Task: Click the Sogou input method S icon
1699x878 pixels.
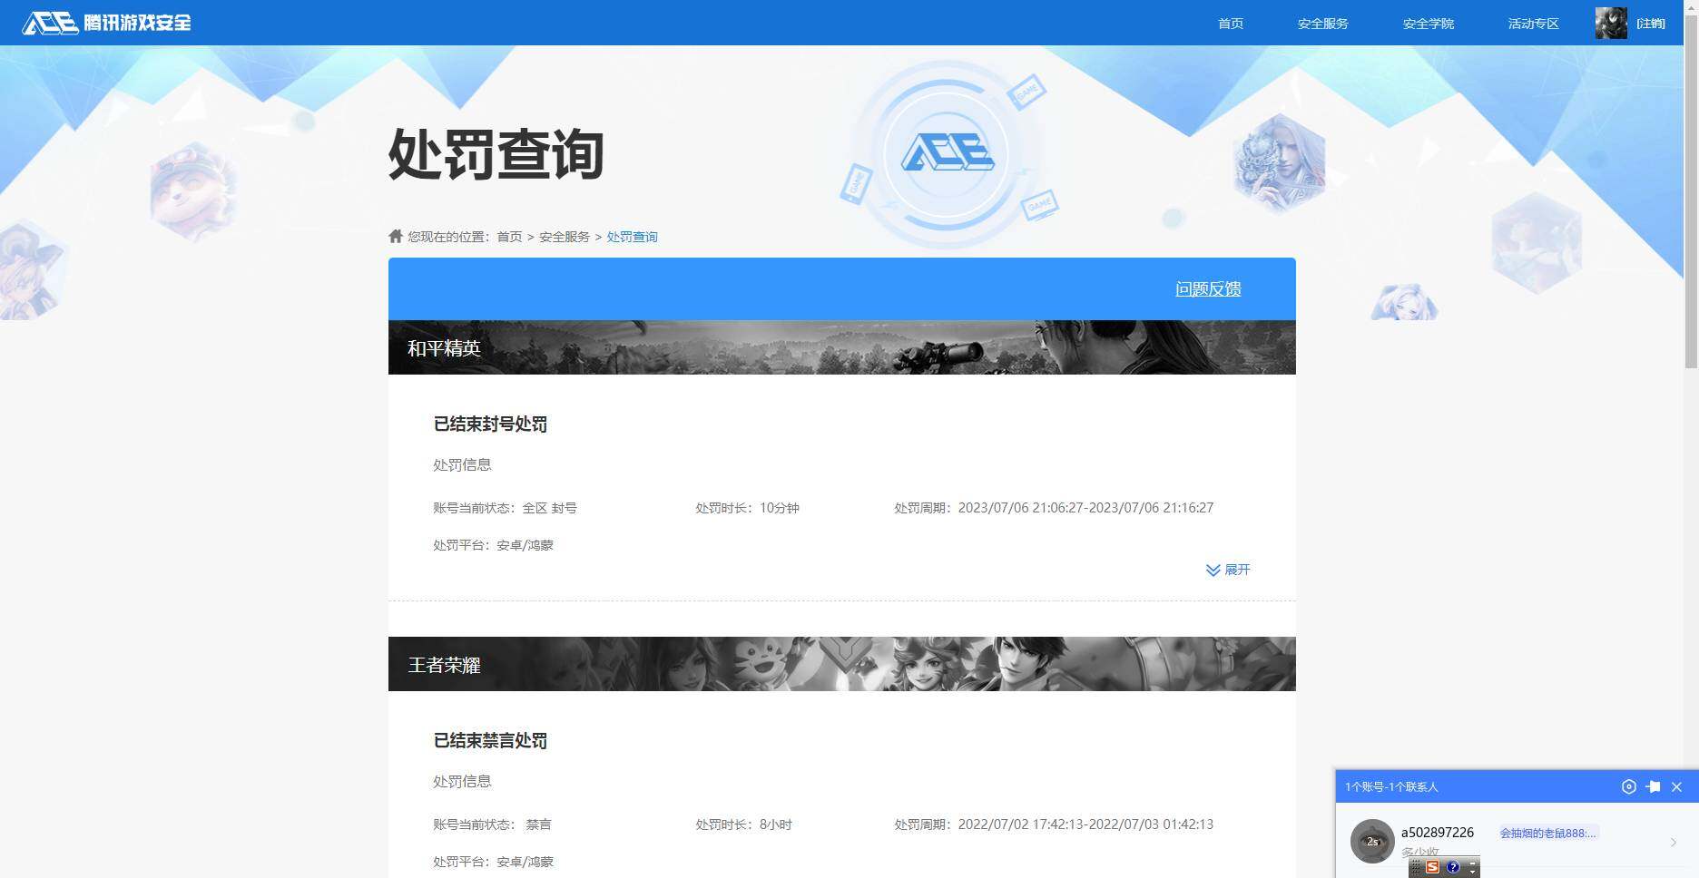Action: [1432, 867]
